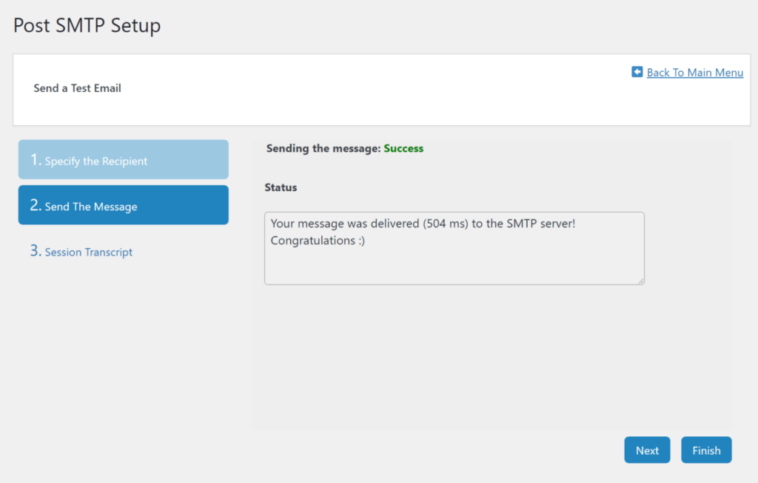Click the Finish button

(x=706, y=450)
